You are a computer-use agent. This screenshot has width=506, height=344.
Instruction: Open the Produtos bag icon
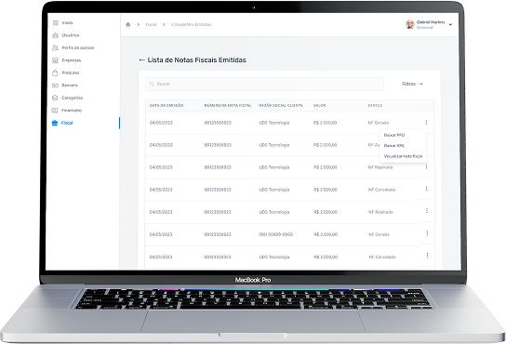(55, 73)
